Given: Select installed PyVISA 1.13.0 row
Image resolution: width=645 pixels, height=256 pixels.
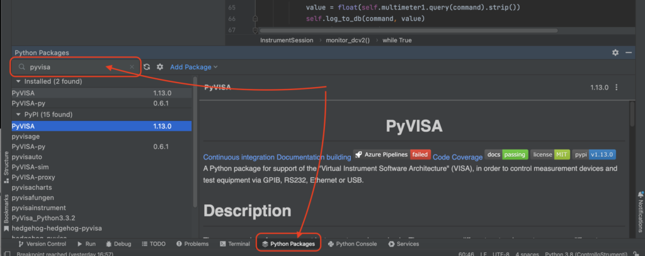Looking at the screenshot, I should pyautogui.click(x=101, y=93).
